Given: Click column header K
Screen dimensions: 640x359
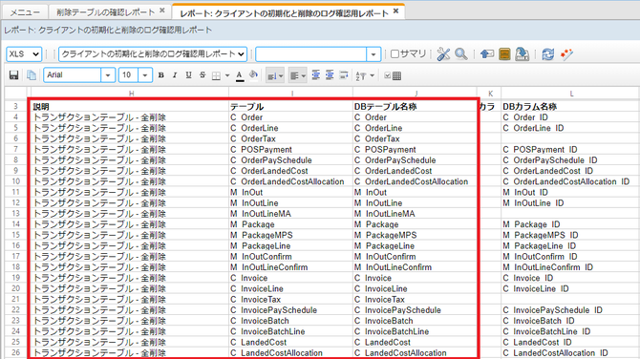Looking at the screenshot, I should click(490, 94).
